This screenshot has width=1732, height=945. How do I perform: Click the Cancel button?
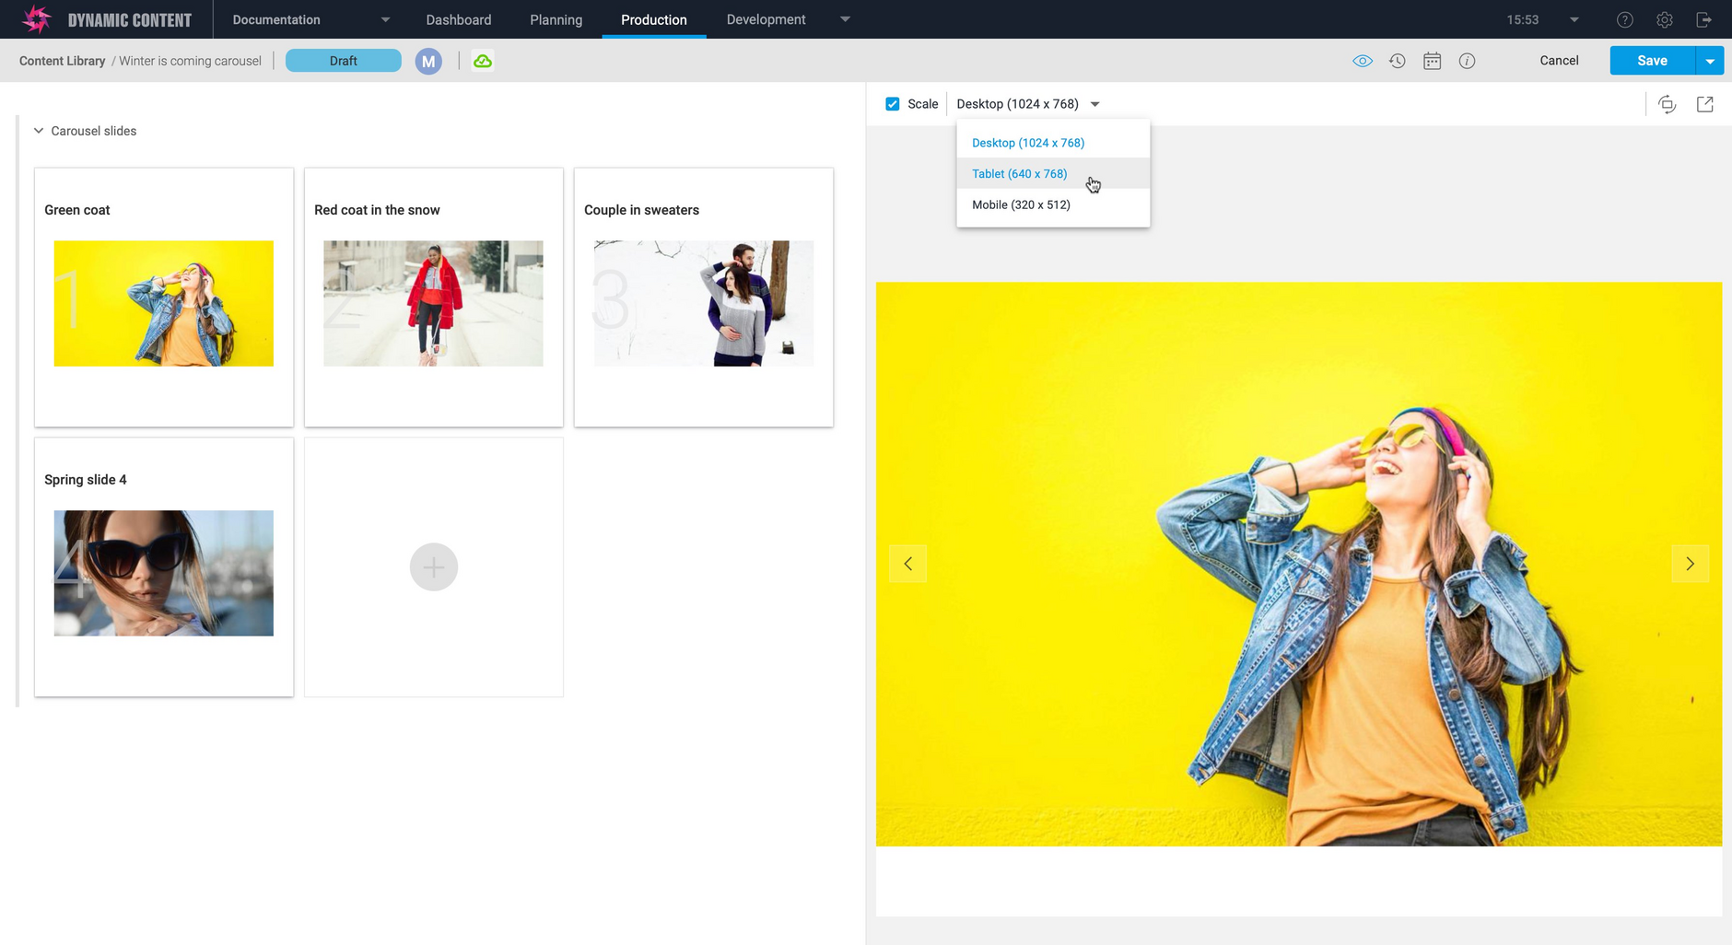point(1559,60)
